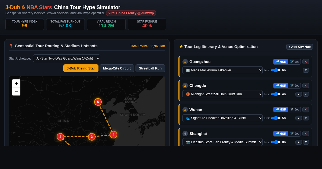Set Shanghai transport to HSR
Screen dimensions: 322x169
point(281,133)
